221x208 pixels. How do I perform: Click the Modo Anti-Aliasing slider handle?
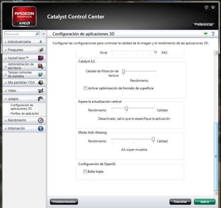pyautogui.click(x=153, y=139)
